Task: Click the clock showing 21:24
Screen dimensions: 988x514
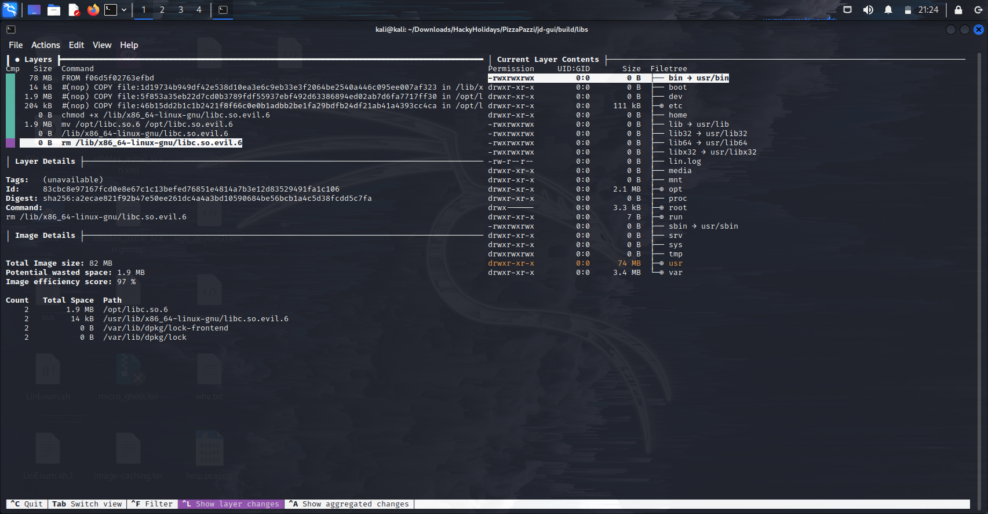Action: click(x=928, y=10)
